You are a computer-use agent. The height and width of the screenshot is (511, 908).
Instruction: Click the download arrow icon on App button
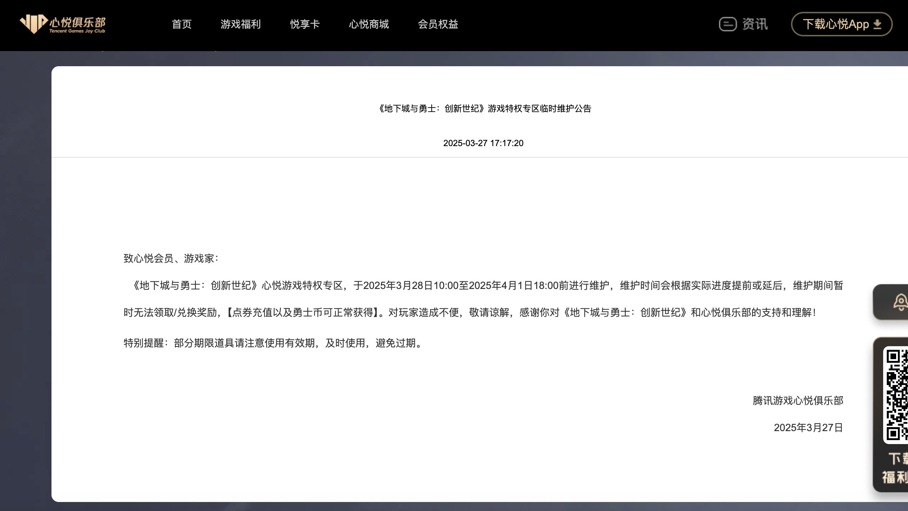point(877,24)
